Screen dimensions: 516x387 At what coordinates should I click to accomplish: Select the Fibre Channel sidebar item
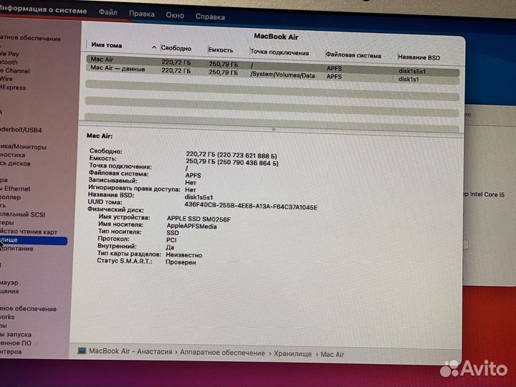click(15, 71)
